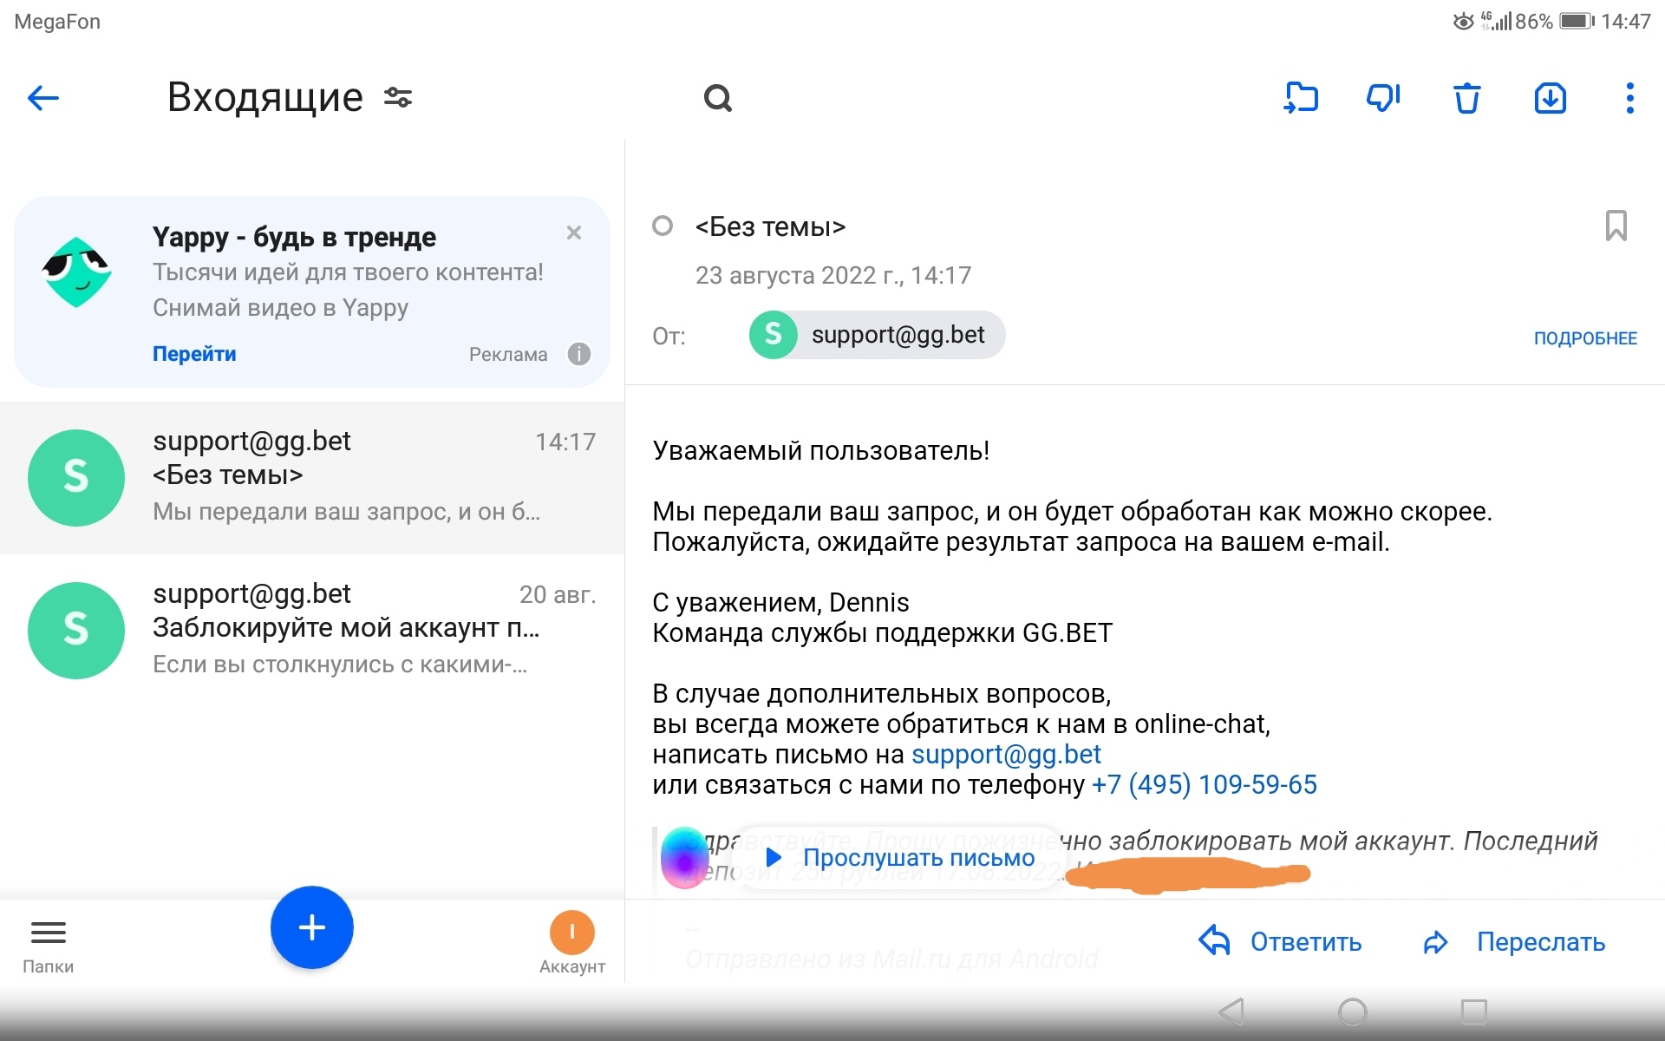The height and width of the screenshot is (1041, 1665).
Task: Compose new email with plus button
Action: [x=312, y=927]
